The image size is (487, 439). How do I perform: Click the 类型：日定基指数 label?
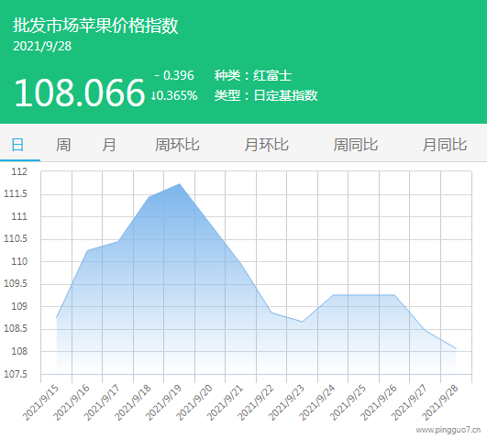tap(266, 95)
